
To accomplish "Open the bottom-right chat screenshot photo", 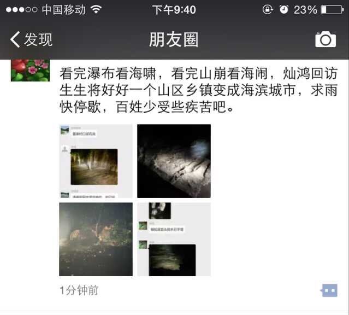I will coord(174,239).
